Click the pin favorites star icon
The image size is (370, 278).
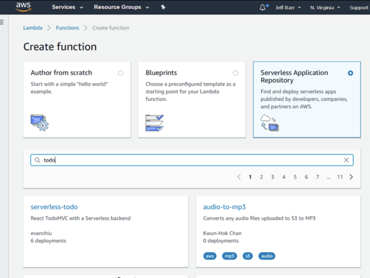[163, 7]
